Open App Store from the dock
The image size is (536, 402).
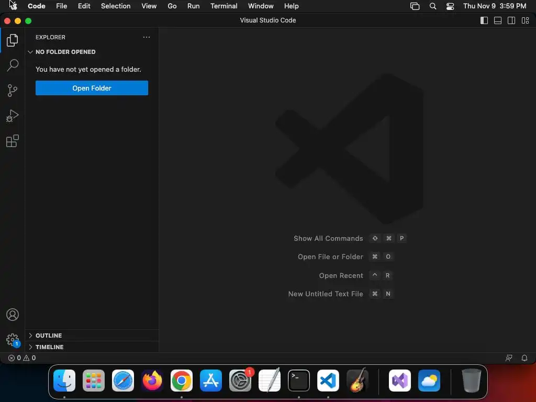pos(211,381)
